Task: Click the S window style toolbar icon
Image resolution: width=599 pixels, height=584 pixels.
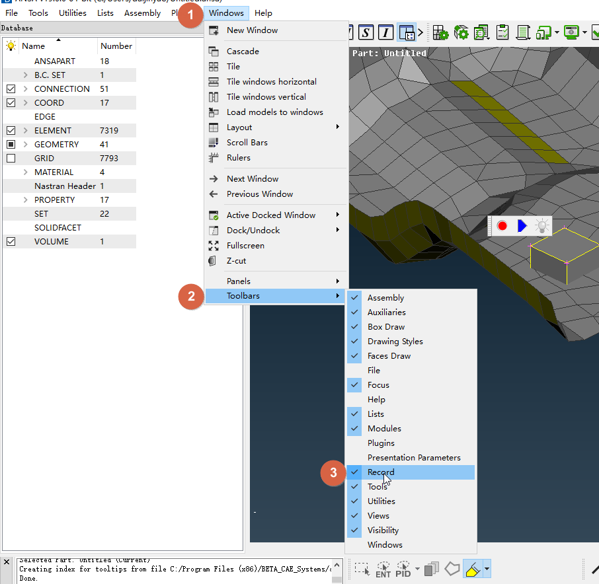Action: 366,32
